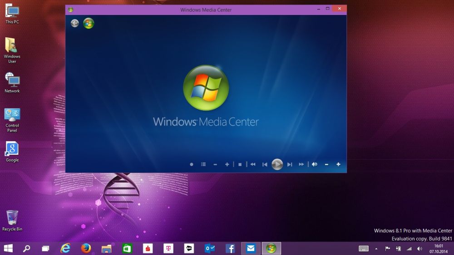Viewport: 454px width, 255px height.
Task: Play the media with the round play button
Action: pos(277,164)
